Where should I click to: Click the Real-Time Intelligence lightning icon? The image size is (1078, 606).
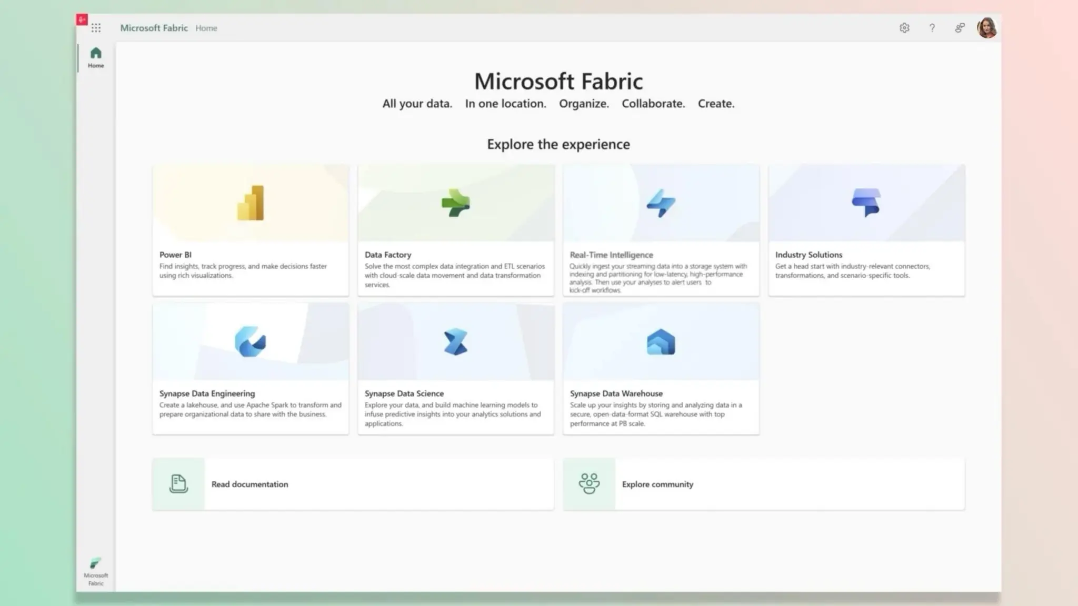661,203
